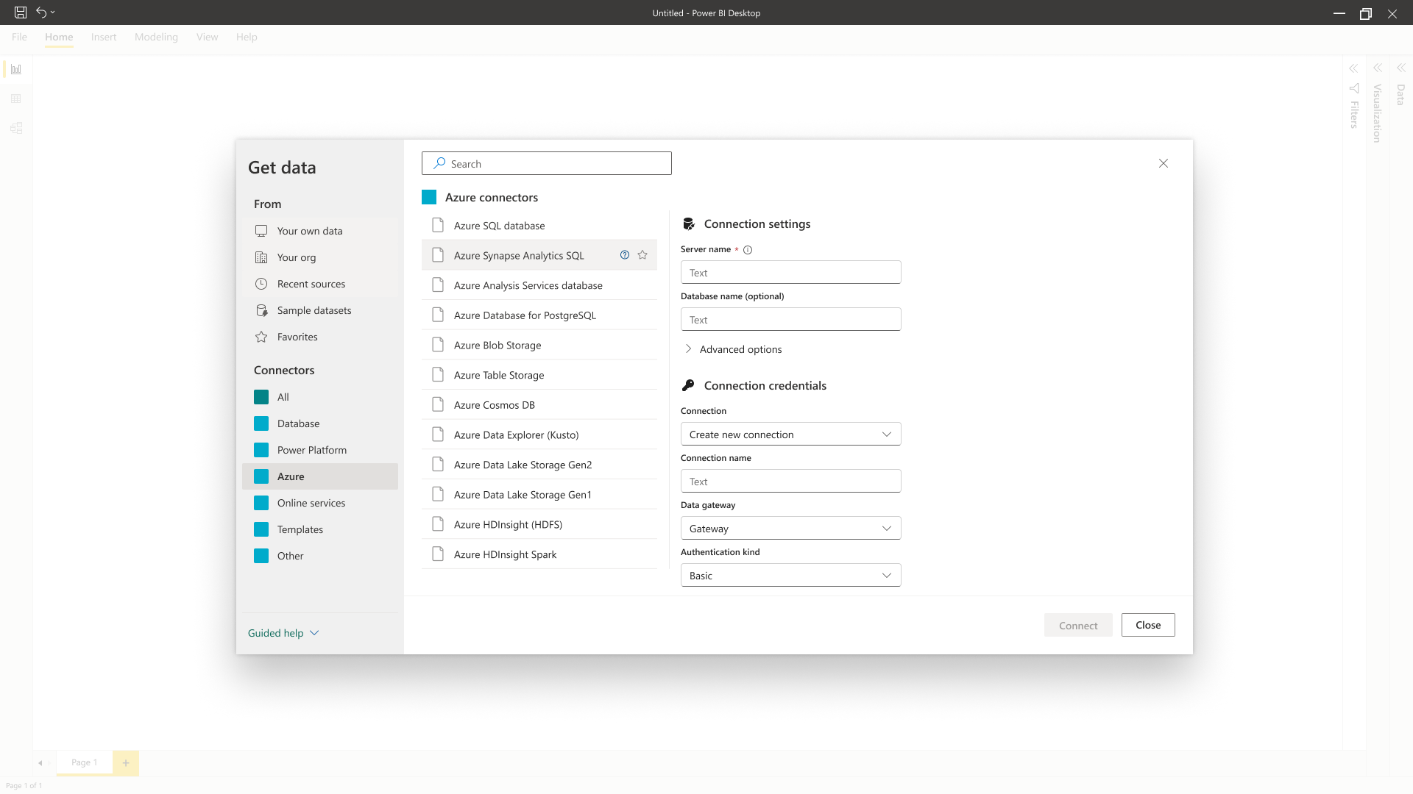Favorite Azure Synapse Analytics SQL with star
Screen dimensions: 1413x794
coord(642,255)
